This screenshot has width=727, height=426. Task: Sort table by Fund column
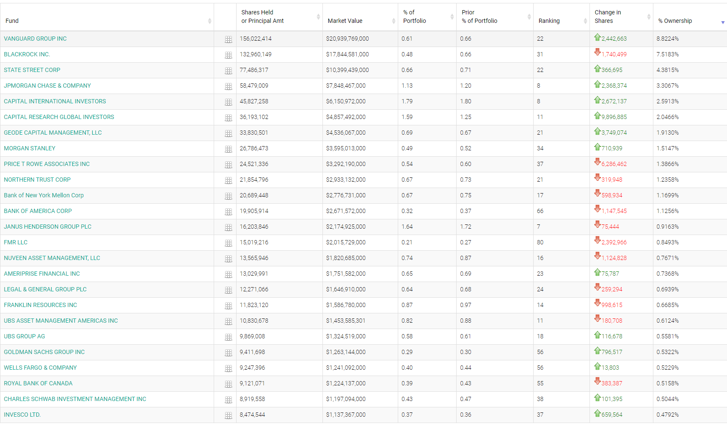point(107,17)
